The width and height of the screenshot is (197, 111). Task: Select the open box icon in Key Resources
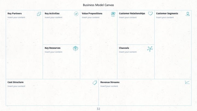point(76,49)
